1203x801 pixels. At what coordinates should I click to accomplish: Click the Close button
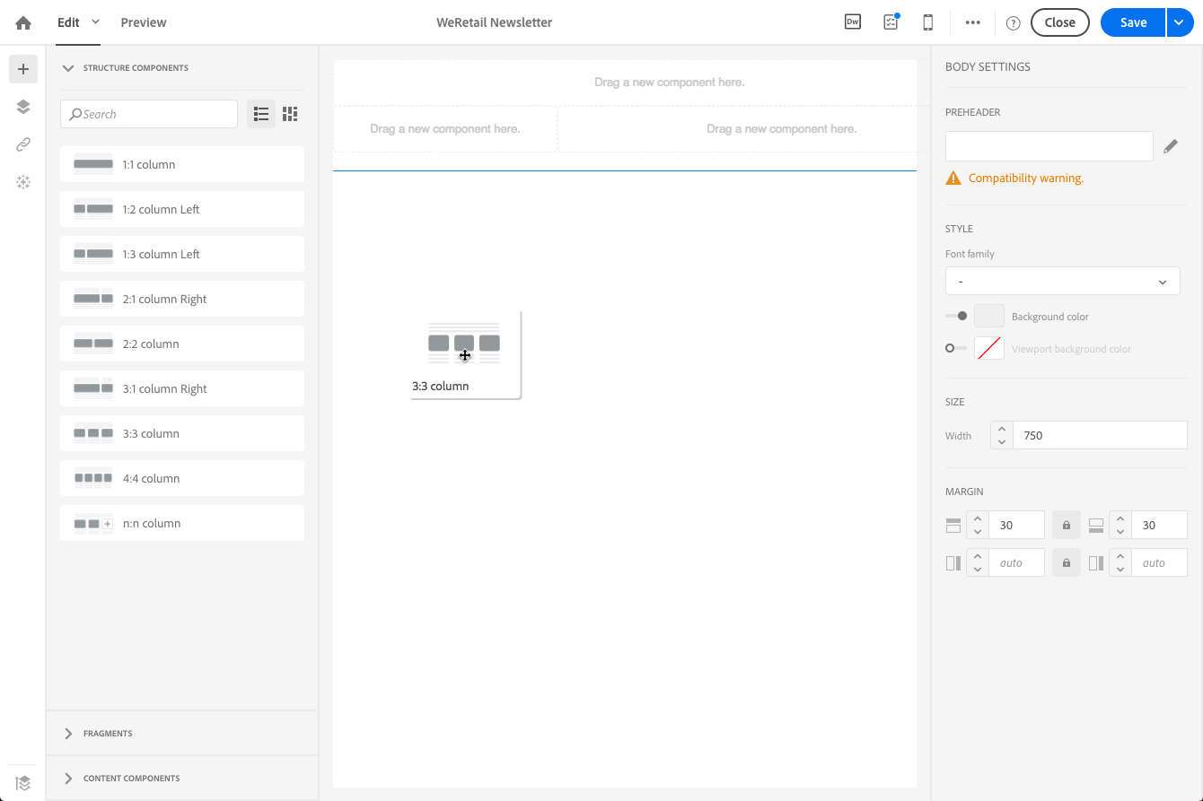1060,22
